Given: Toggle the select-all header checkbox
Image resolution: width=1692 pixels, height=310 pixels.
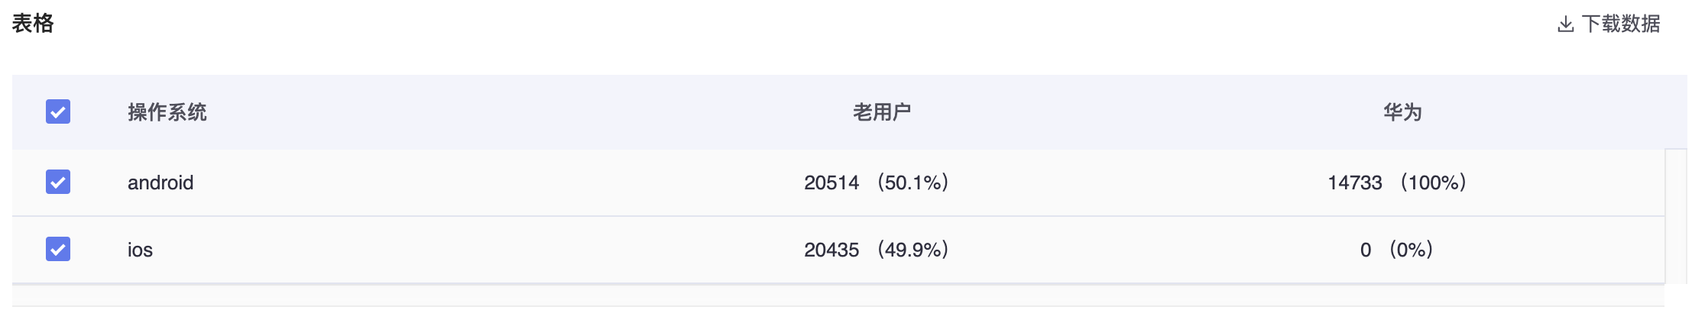Looking at the screenshot, I should tap(58, 111).
